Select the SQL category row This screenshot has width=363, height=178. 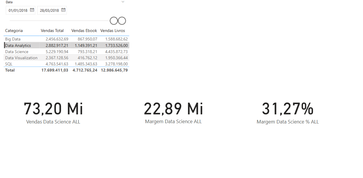pyautogui.click(x=67, y=64)
